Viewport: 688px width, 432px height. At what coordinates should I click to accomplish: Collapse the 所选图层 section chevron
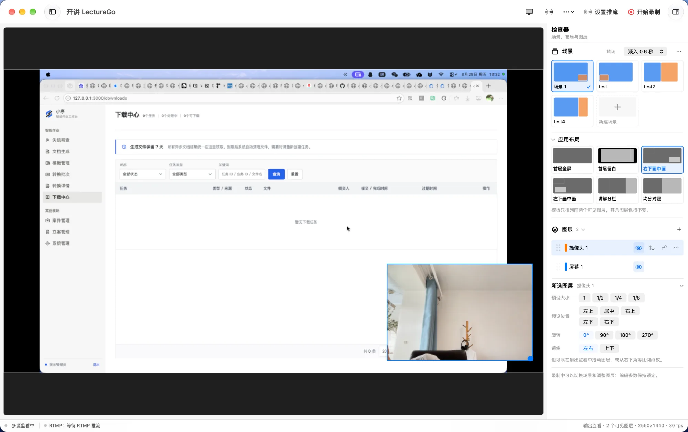(x=681, y=286)
